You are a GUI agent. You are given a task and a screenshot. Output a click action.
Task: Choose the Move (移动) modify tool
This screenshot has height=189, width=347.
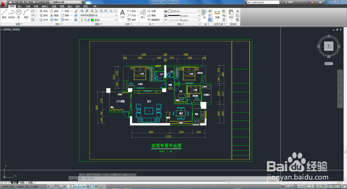pos(44,11)
